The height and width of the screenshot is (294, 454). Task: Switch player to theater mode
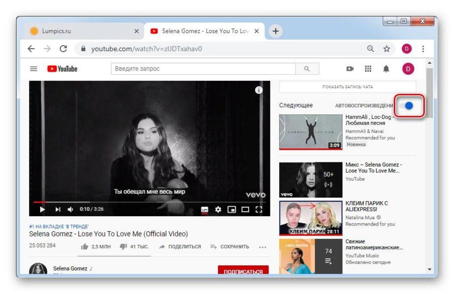[246, 209]
